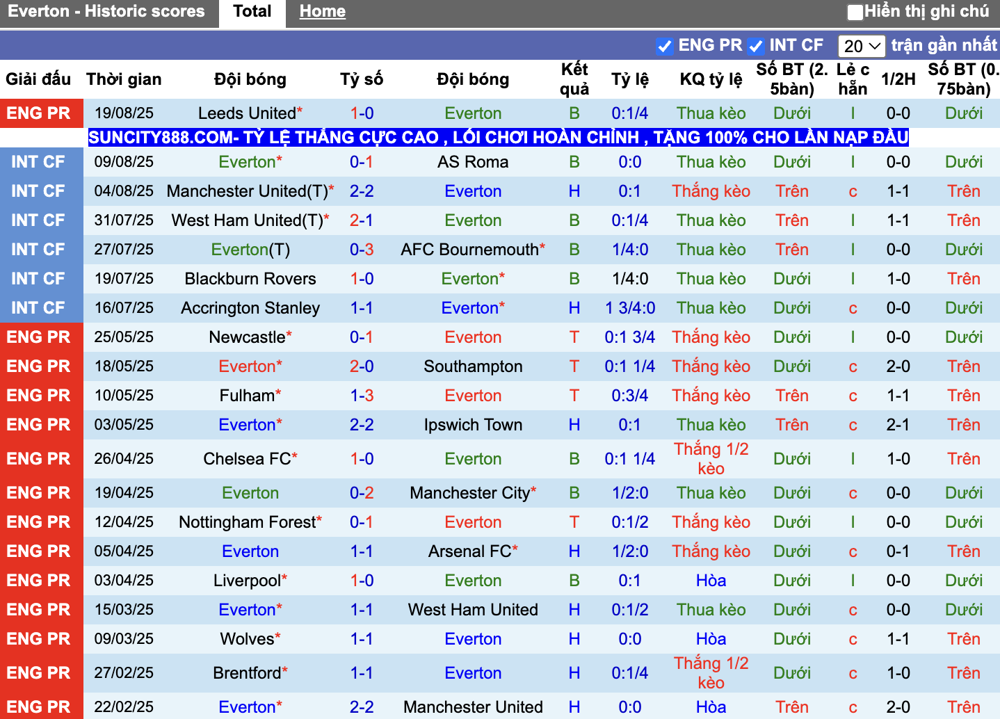1000x719 pixels.
Task: Open Liverpool team link
Action: pyautogui.click(x=247, y=581)
